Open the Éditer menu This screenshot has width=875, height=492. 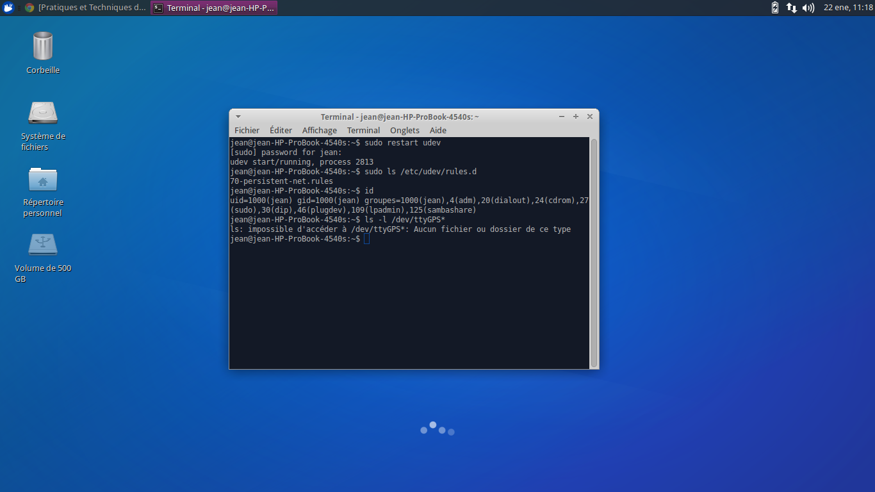[x=281, y=130]
